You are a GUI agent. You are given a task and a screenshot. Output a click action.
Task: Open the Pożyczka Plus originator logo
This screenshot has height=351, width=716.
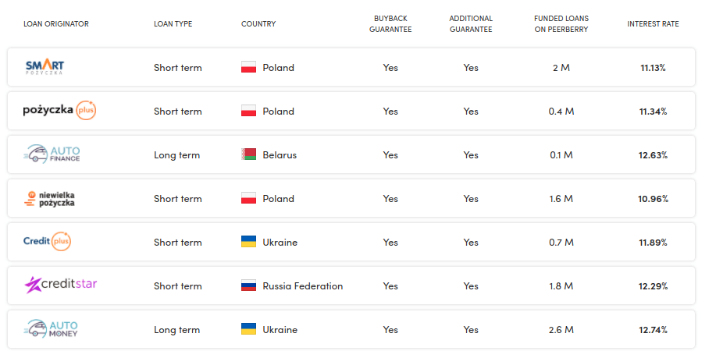pyautogui.click(x=60, y=111)
